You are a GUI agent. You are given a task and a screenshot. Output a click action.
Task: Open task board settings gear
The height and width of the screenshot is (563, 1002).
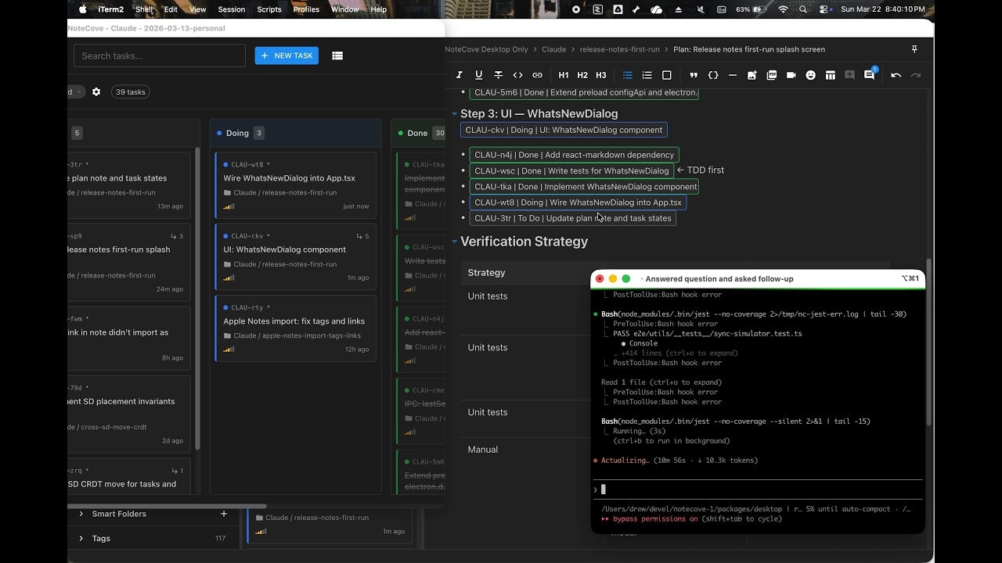[96, 91]
